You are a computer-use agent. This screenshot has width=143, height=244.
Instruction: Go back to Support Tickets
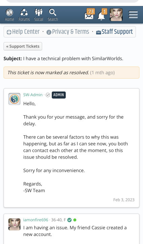tap(23, 46)
